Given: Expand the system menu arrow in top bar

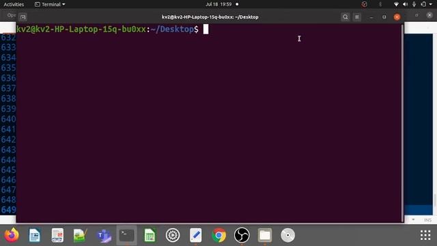Looking at the screenshot, I should point(431,5).
